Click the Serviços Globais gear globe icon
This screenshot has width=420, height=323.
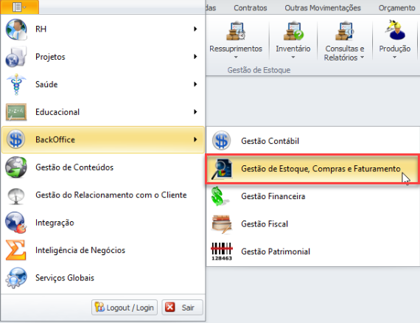tap(16, 278)
